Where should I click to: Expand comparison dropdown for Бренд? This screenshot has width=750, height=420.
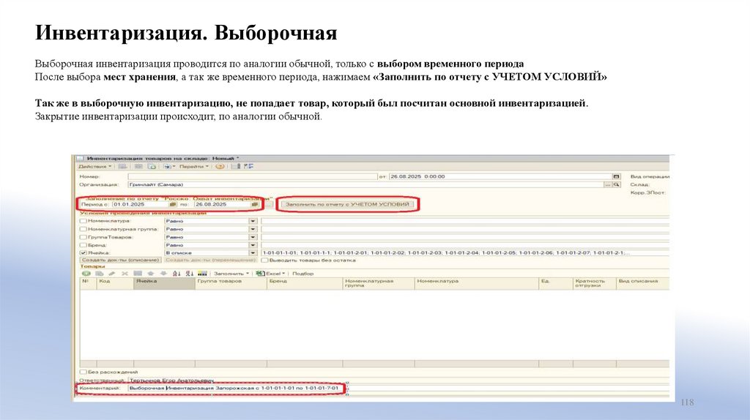click(x=253, y=245)
